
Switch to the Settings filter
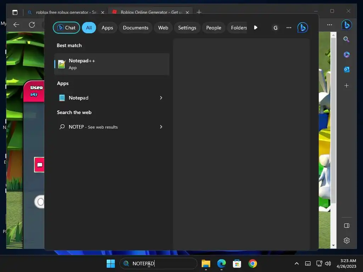pyautogui.click(x=187, y=28)
